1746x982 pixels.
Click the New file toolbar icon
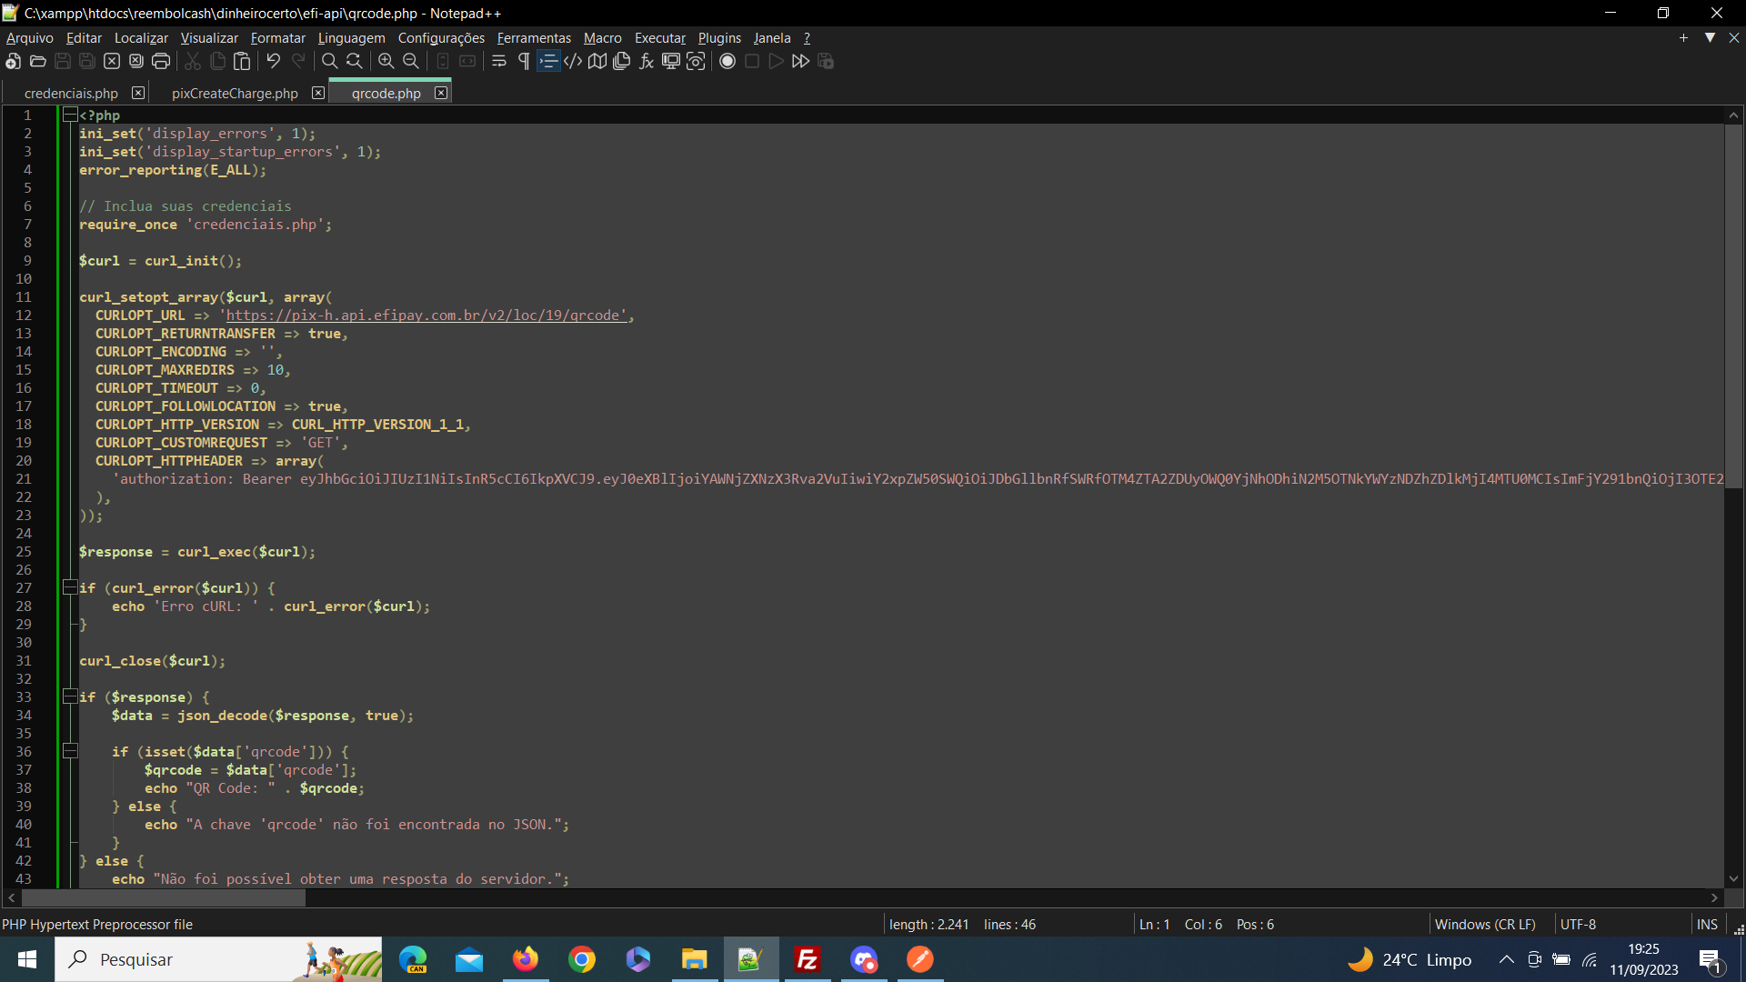[x=13, y=61]
